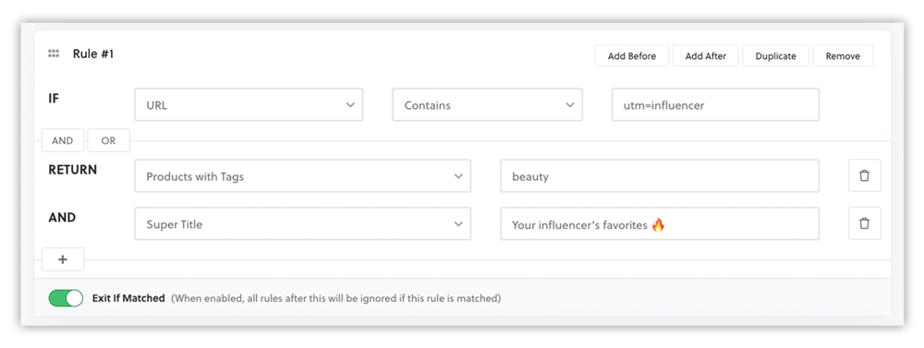Open the Contains operator dropdown
The height and width of the screenshot is (348, 924).
pyautogui.click(x=487, y=105)
